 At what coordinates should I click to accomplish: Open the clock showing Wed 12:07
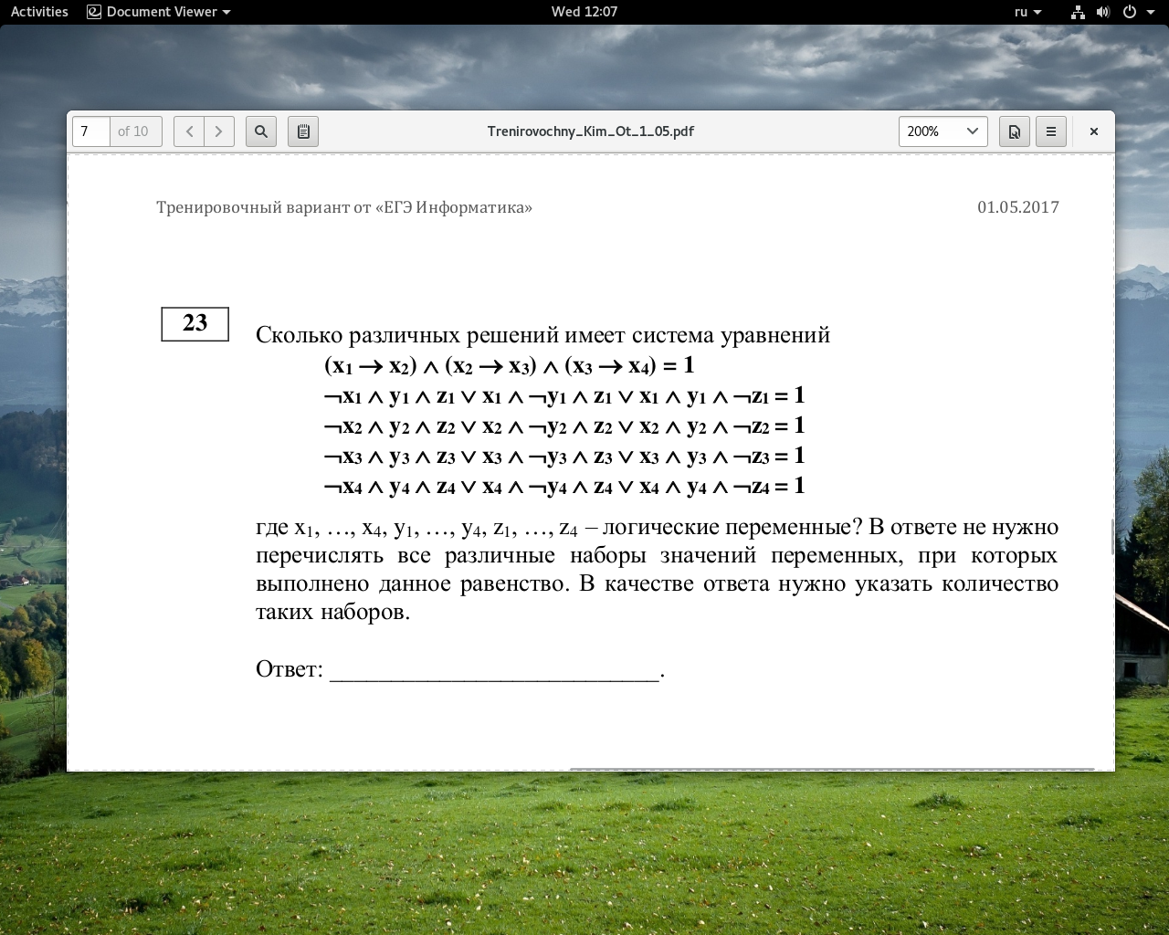point(584,12)
